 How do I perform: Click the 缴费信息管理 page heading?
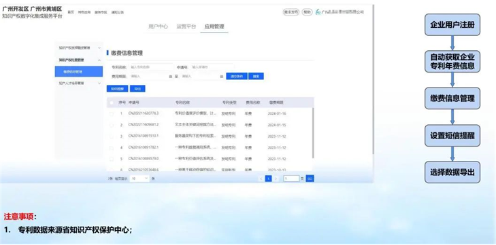click(x=127, y=53)
